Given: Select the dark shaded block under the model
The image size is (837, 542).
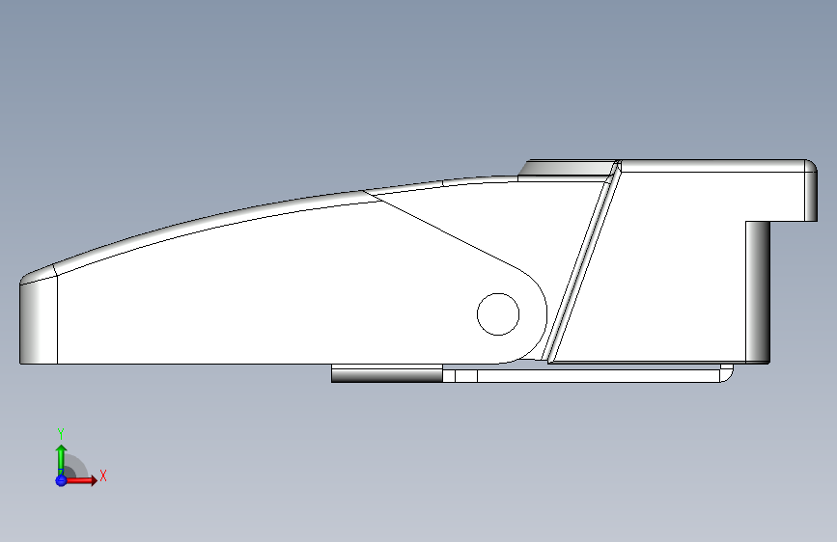Looking at the screenshot, I should pos(387,373).
